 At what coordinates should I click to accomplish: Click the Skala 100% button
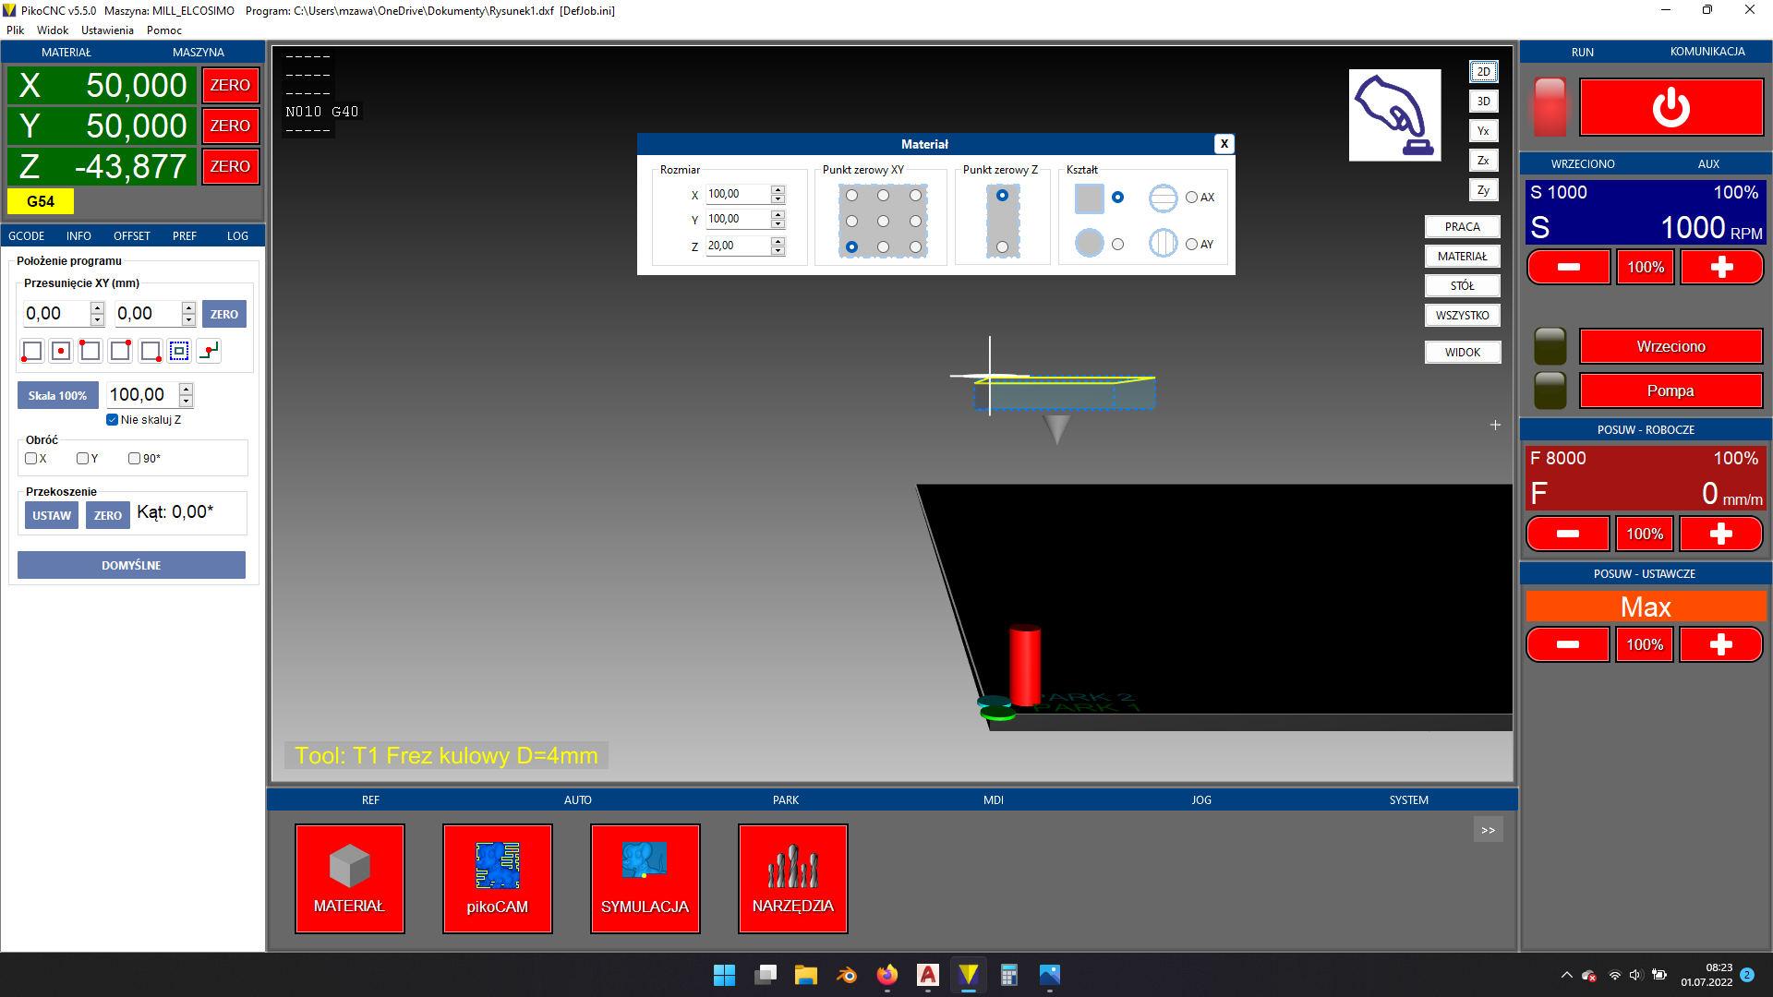pyautogui.click(x=57, y=395)
